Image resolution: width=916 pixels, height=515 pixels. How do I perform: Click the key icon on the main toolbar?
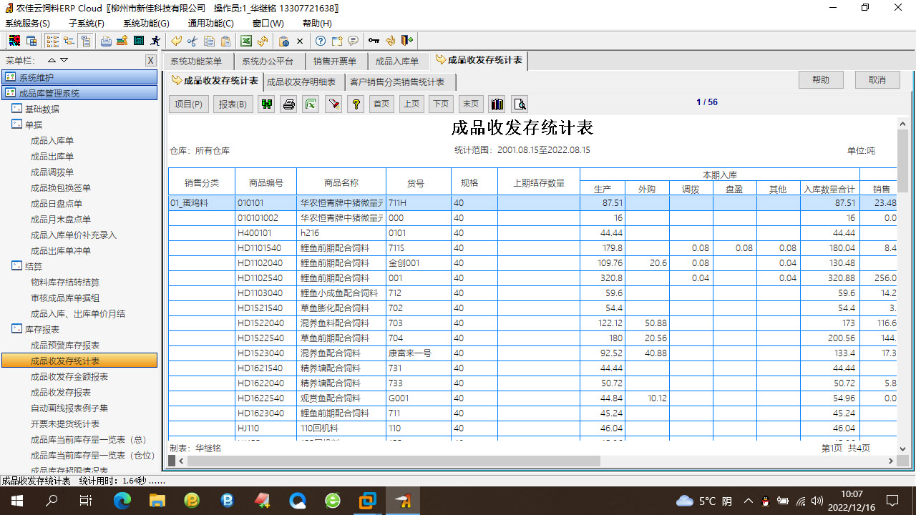coord(374,41)
